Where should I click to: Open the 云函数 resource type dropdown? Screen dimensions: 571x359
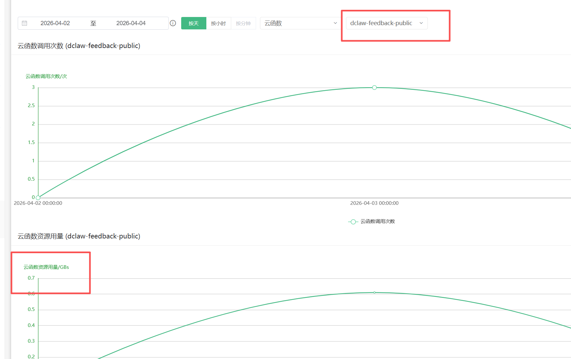(x=300, y=23)
